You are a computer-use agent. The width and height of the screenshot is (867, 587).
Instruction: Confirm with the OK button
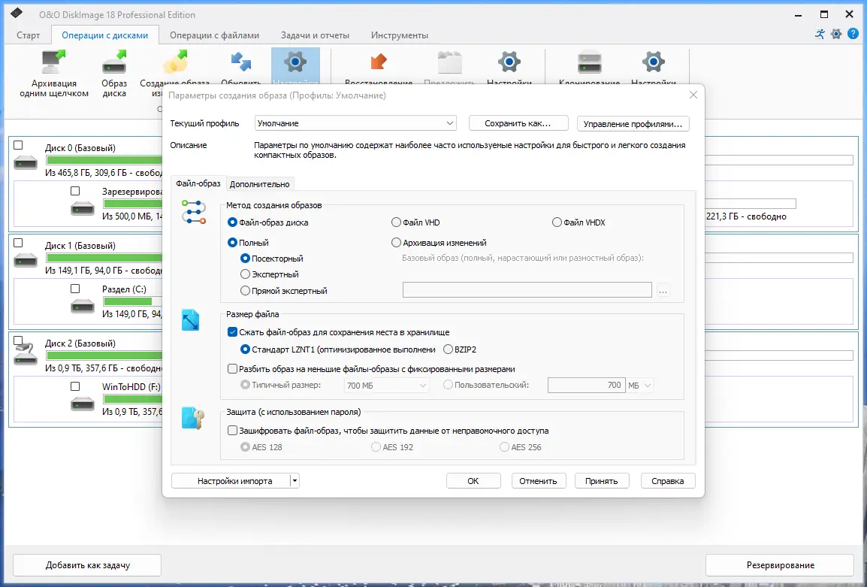[473, 481]
